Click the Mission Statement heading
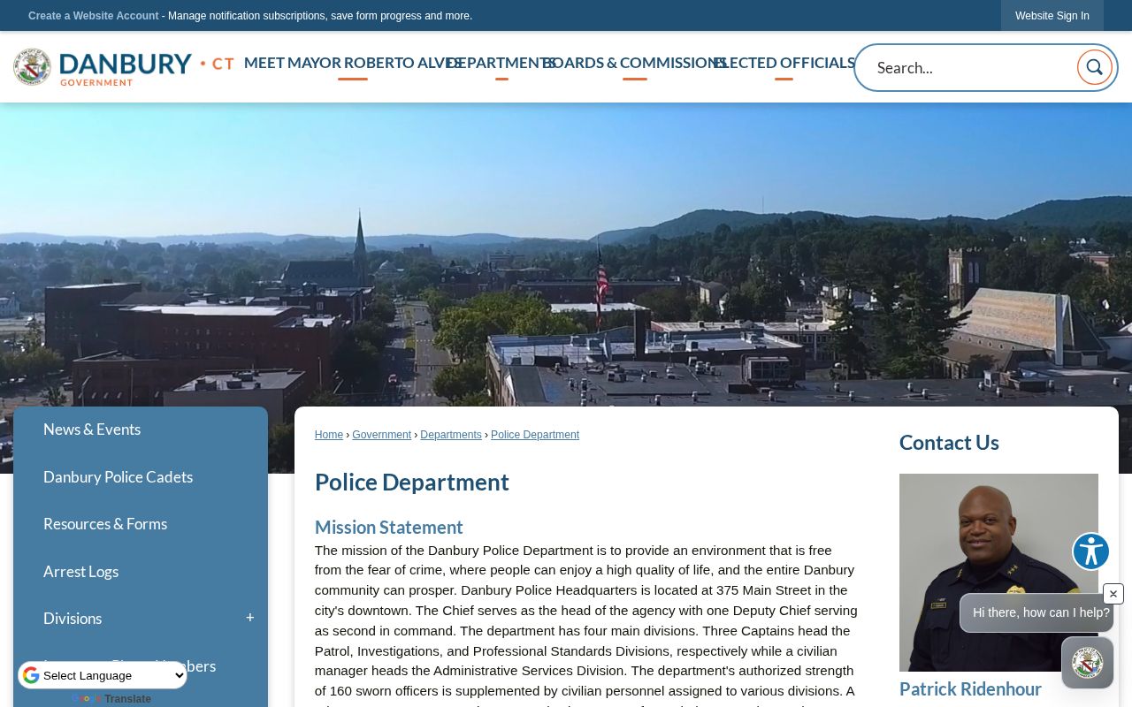 pyautogui.click(x=389, y=528)
